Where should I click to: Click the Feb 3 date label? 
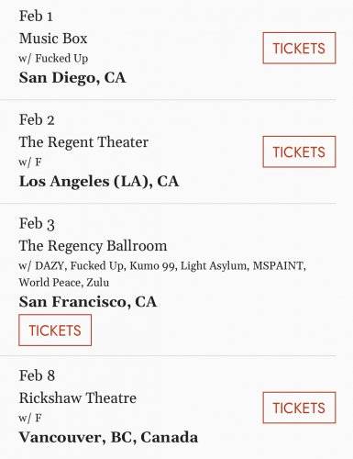click(x=37, y=224)
